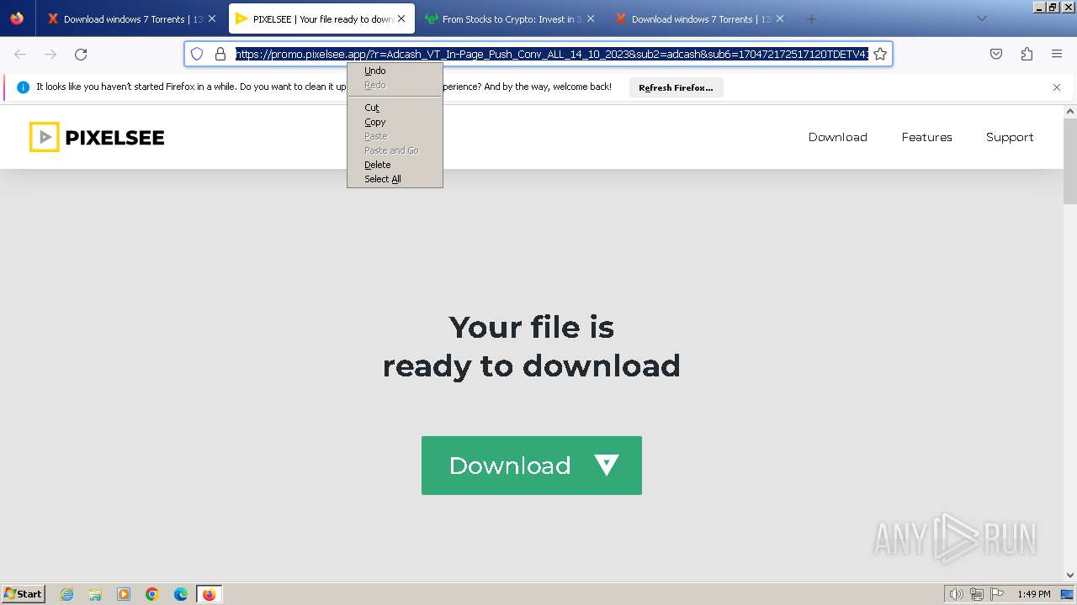
Task: Close the From Stocks to Crypto tab
Action: [591, 18]
